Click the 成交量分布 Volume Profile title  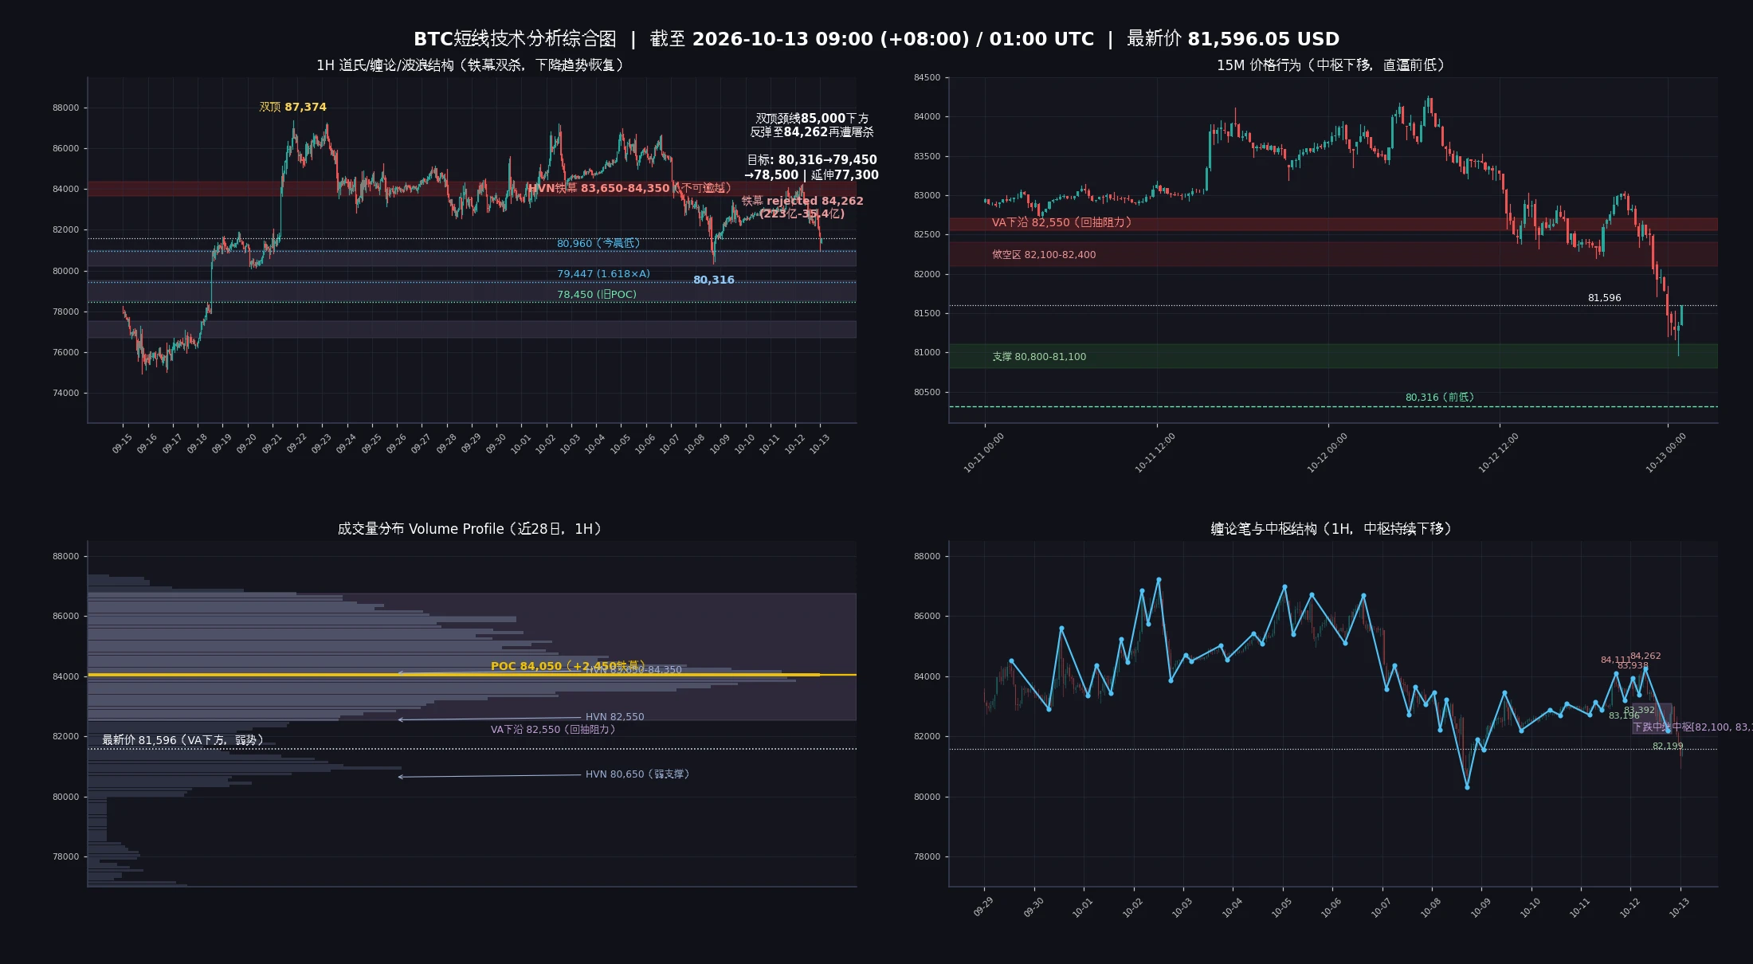pyautogui.click(x=472, y=529)
